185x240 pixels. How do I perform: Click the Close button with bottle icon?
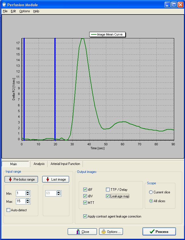click(x=82, y=231)
